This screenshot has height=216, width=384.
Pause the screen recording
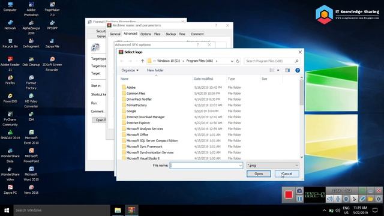299,199
